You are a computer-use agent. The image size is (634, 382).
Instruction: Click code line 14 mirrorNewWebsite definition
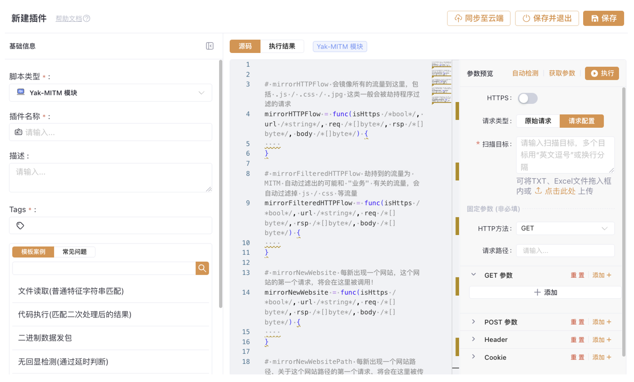[x=330, y=307]
